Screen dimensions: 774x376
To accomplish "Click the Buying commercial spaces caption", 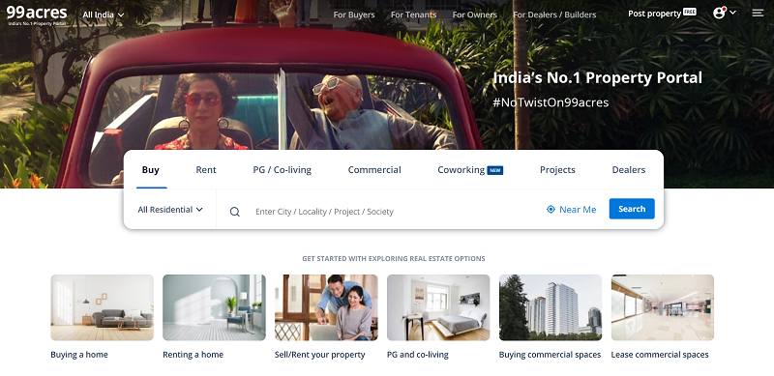I will click(550, 355).
